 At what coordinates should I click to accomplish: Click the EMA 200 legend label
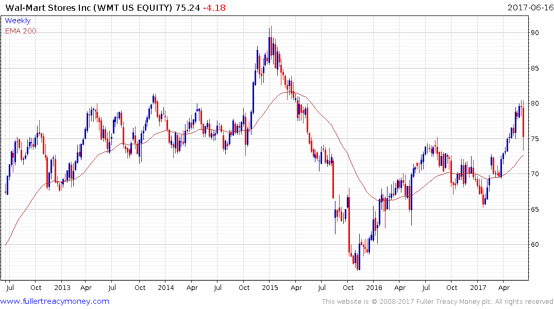pos(21,31)
